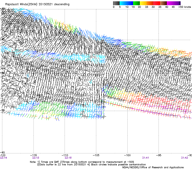Click the brown 35-40 knots legend color
This screenshot has height=169, width=192.
click(x=163, y=3)
